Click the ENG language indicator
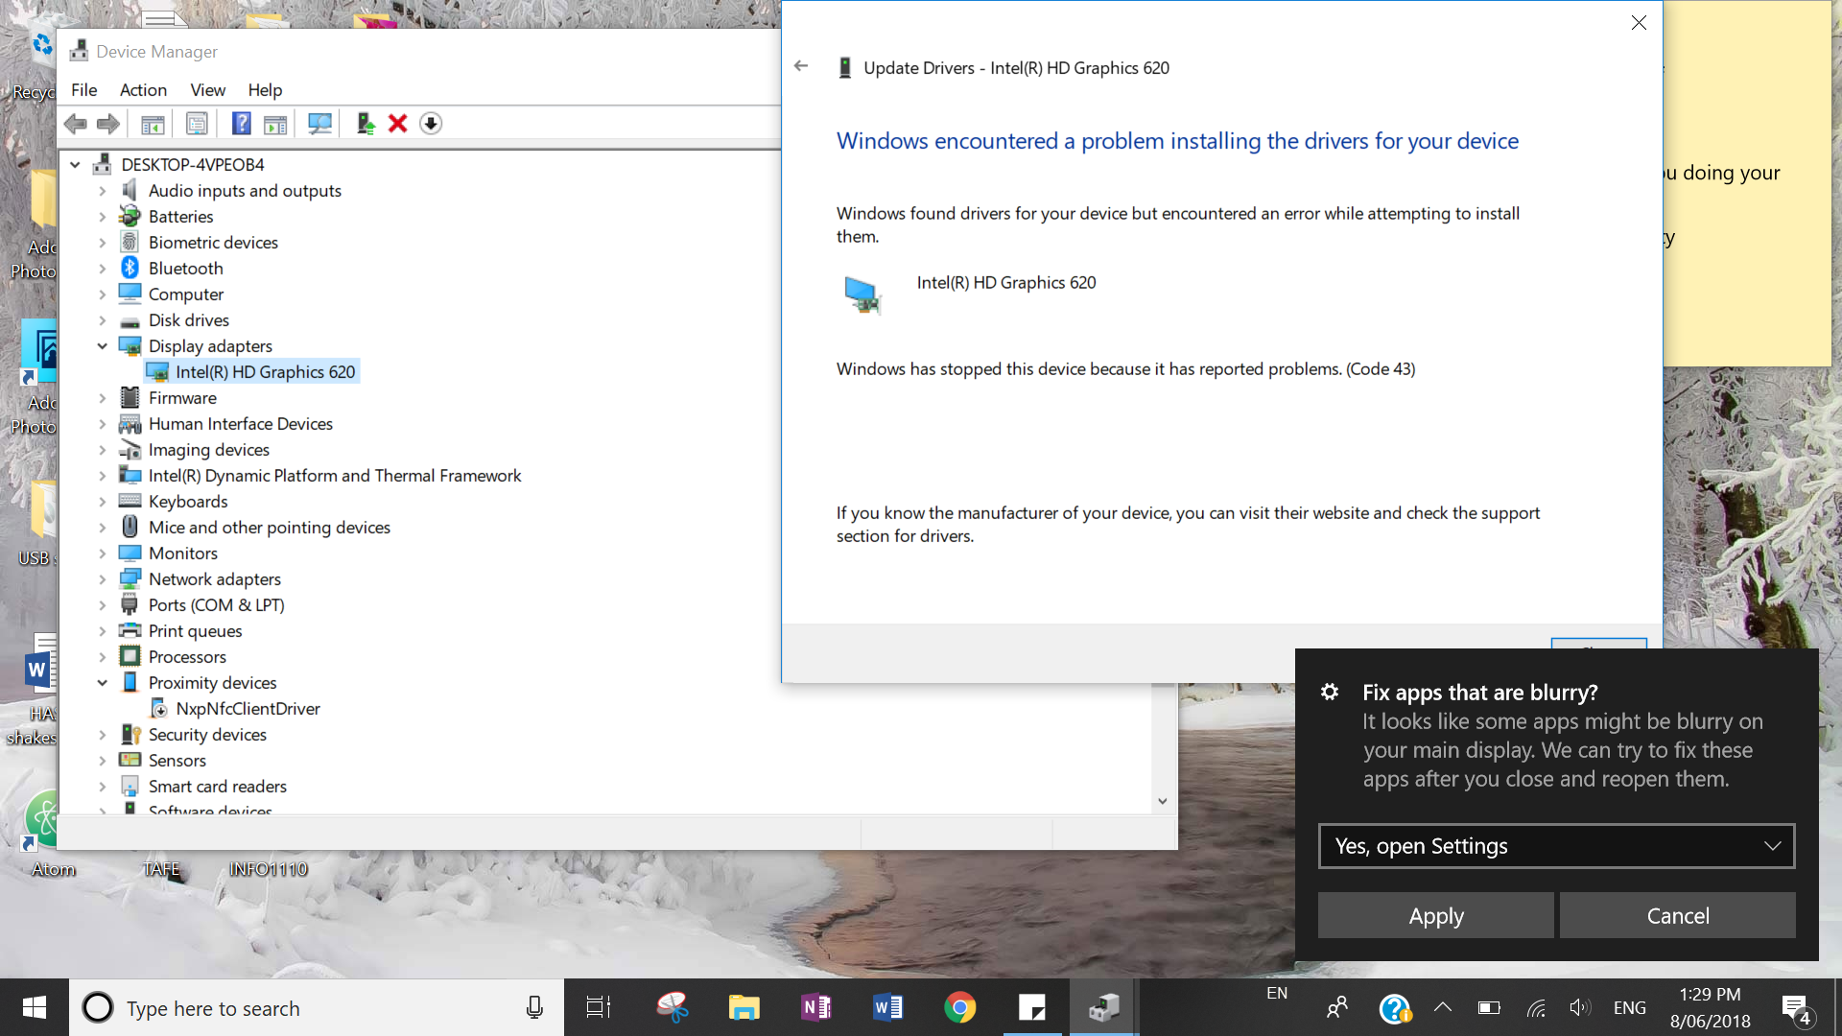 click(1629, 1007)
